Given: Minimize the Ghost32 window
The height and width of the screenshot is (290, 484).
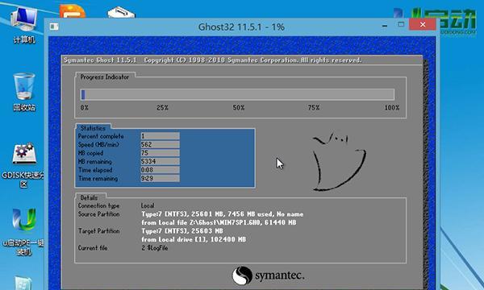Looking at the screenshot, I should pyautogui.click(x=385, y=26).
